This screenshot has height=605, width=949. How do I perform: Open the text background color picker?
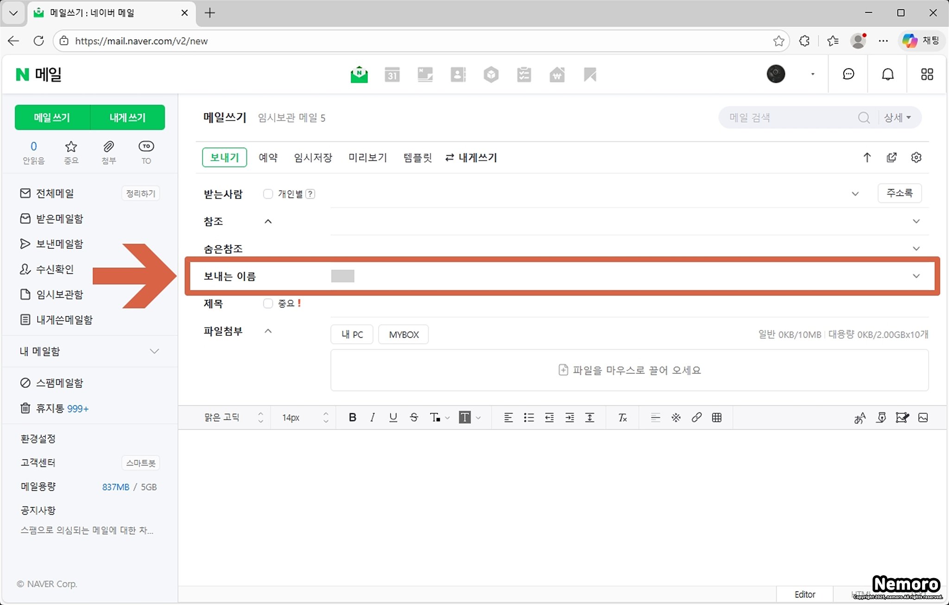pyautogui.click(x=465, y=417)
